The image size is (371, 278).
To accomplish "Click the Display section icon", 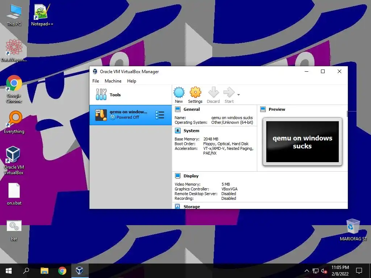I will coord(178,176).
